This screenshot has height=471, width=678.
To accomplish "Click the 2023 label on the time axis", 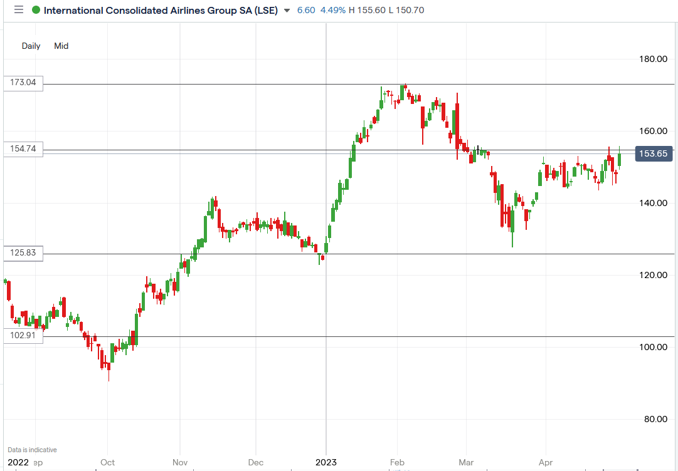I will pos(326,462).
